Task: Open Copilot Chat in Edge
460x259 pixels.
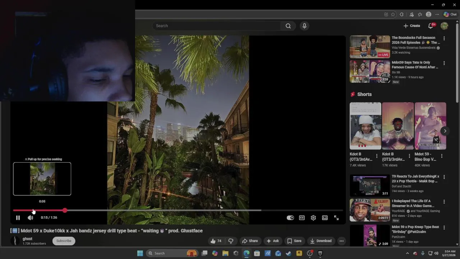Action: pyautogui.click(x=450, y=14)
